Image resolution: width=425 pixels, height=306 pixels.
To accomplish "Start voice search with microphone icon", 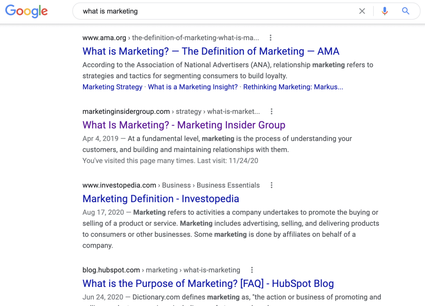I will tap(385, 11).
